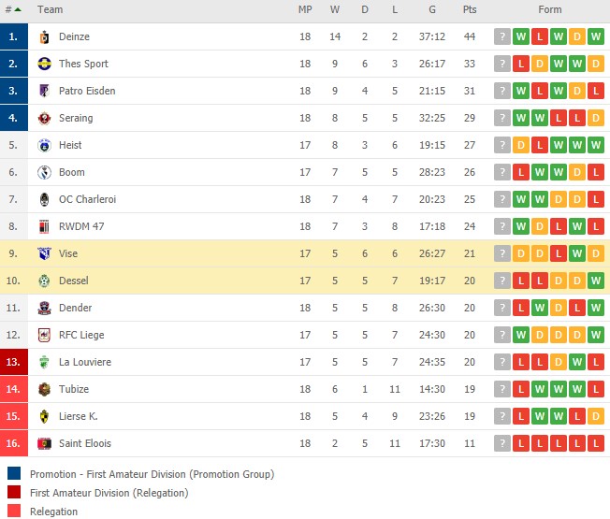
Task: Click the G goals column header
Action: [432, 9]
